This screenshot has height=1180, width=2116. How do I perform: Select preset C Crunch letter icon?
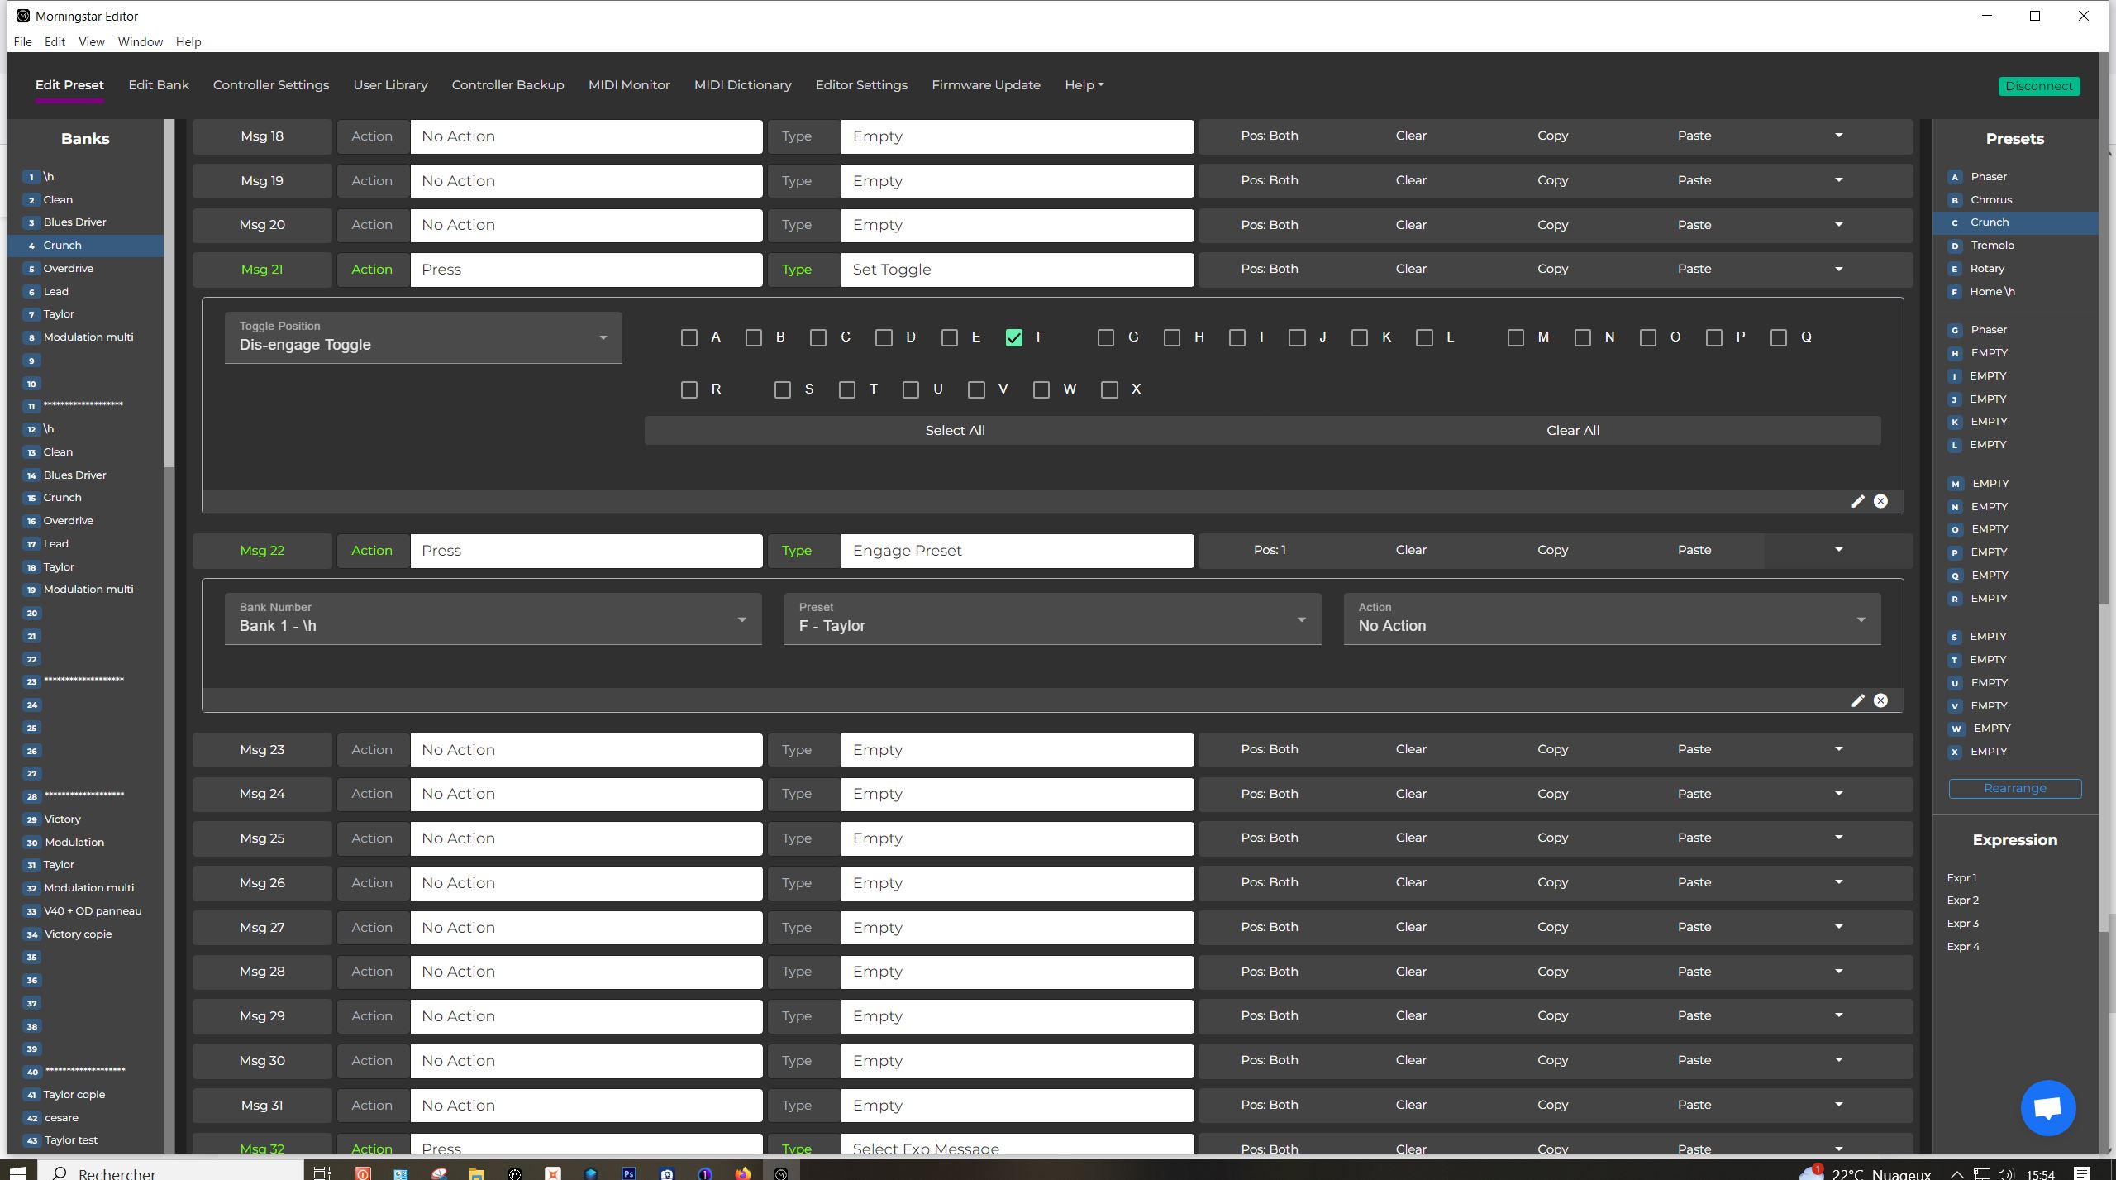pyautogui.click(x=1955, y=222)
